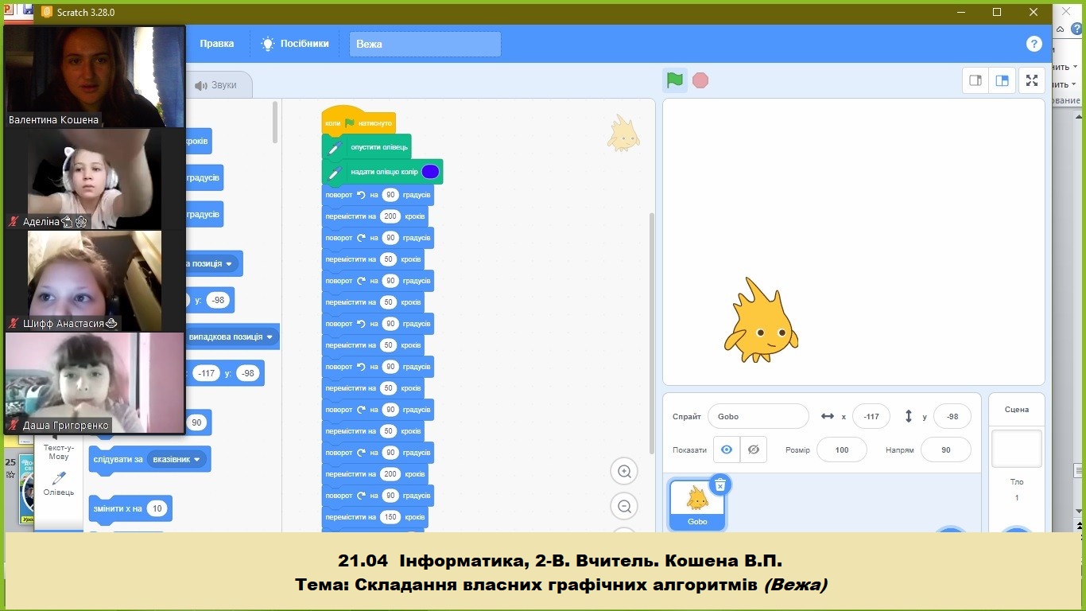Screen dimensions: 1086x611
Task: Expand the 'випадкова позиція' dropdown
Action: (x=270, y=337)
